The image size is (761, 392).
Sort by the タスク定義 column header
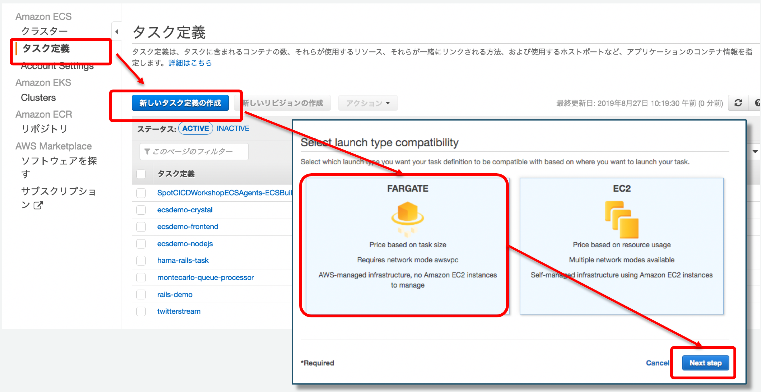tap(176, 174)
